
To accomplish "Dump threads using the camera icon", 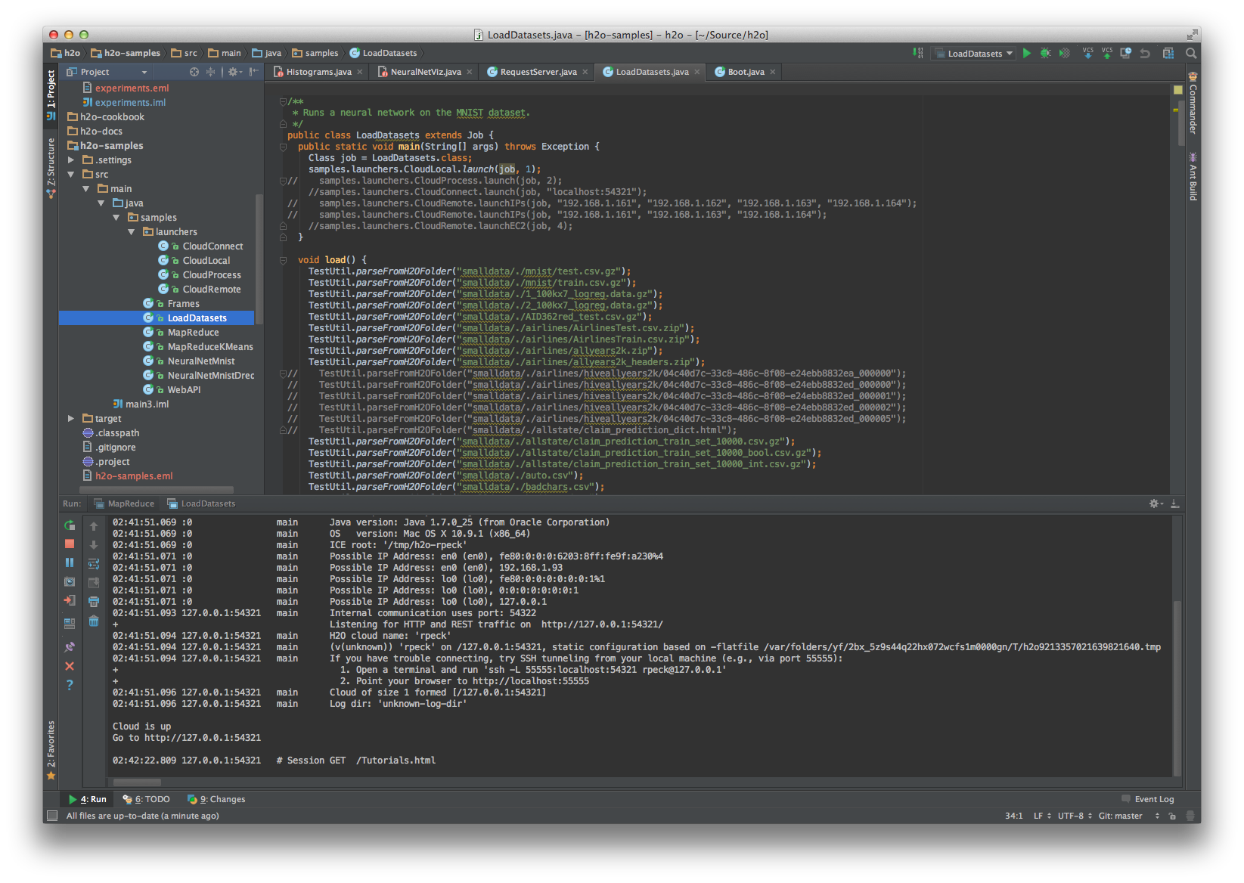I will tap(70, 581).
